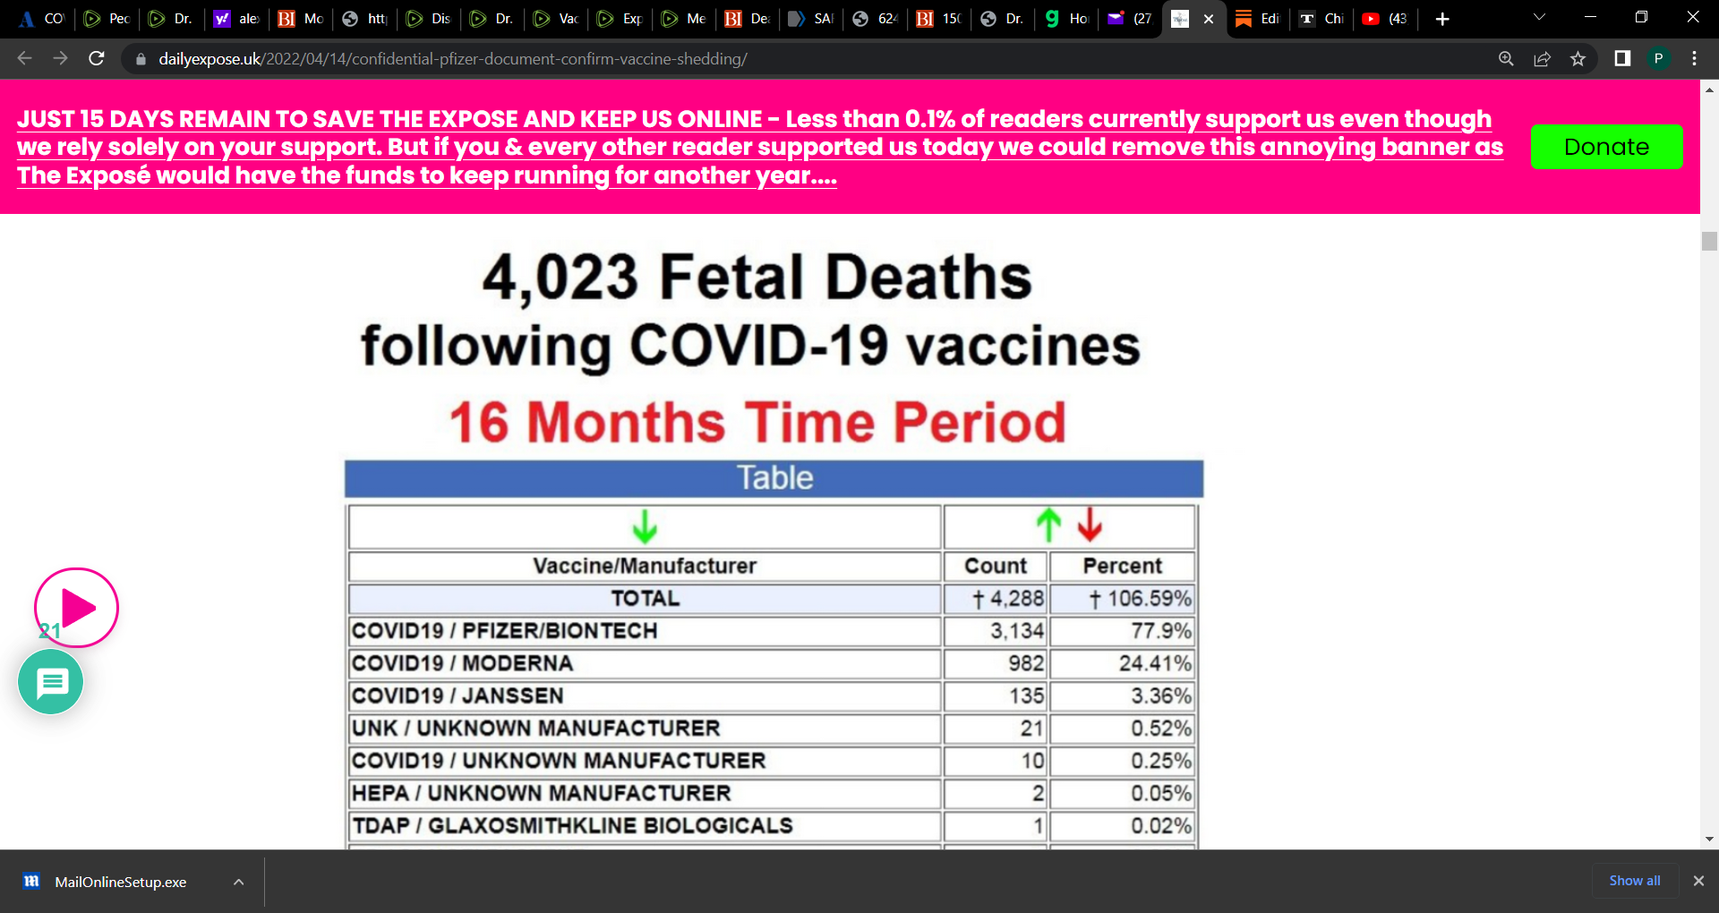
Task: Close the downloads bar
Action: 1698,881
